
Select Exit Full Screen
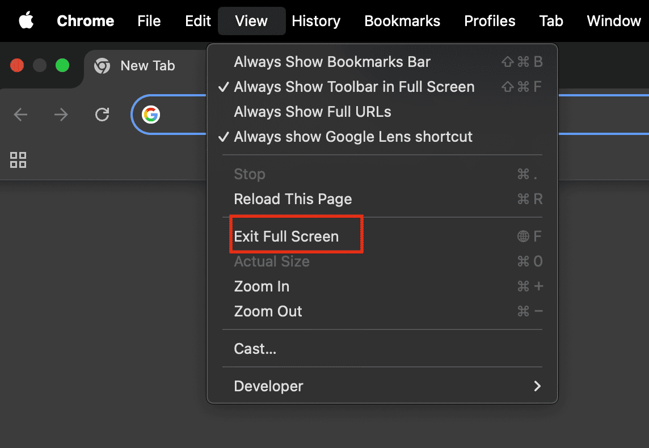pyautogui.click(x=286, y=236)
